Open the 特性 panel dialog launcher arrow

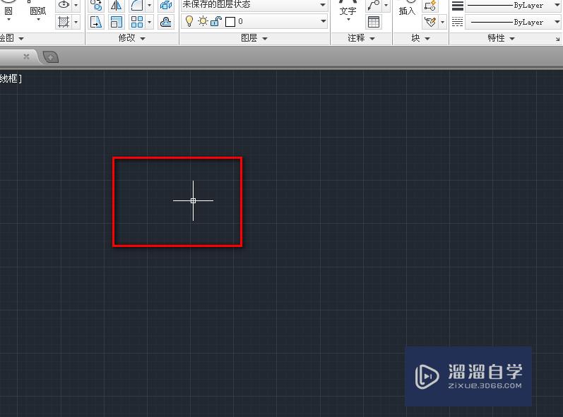[557, 39]
